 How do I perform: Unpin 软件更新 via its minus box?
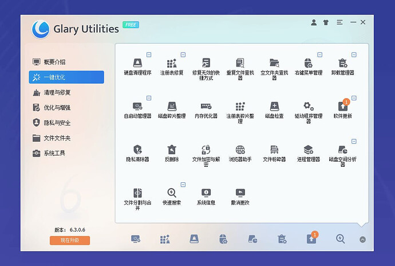click(354, 98)
